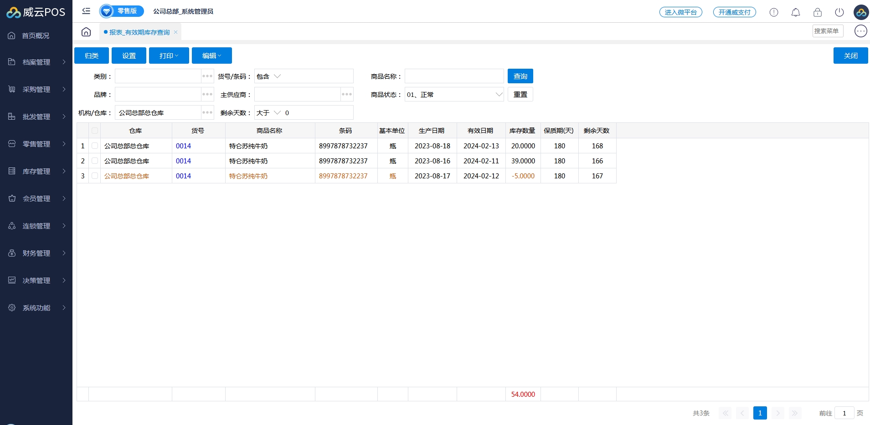The width and height of the screenshot is (870, 425).
Task: Open the 编辑 dropdown button
Action: pyautogui.click(x=211, y=56)
